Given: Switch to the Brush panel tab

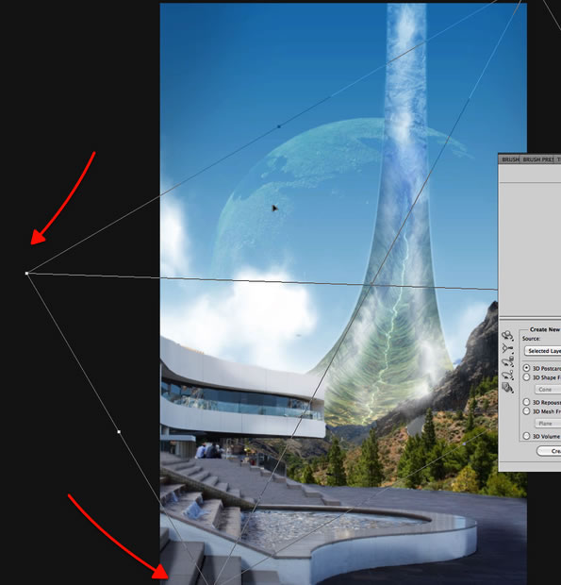Looking at the screenshot, I should point(510,159).
